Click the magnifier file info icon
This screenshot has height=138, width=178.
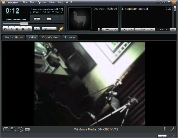pyautogui.click(x=101, y=29)
